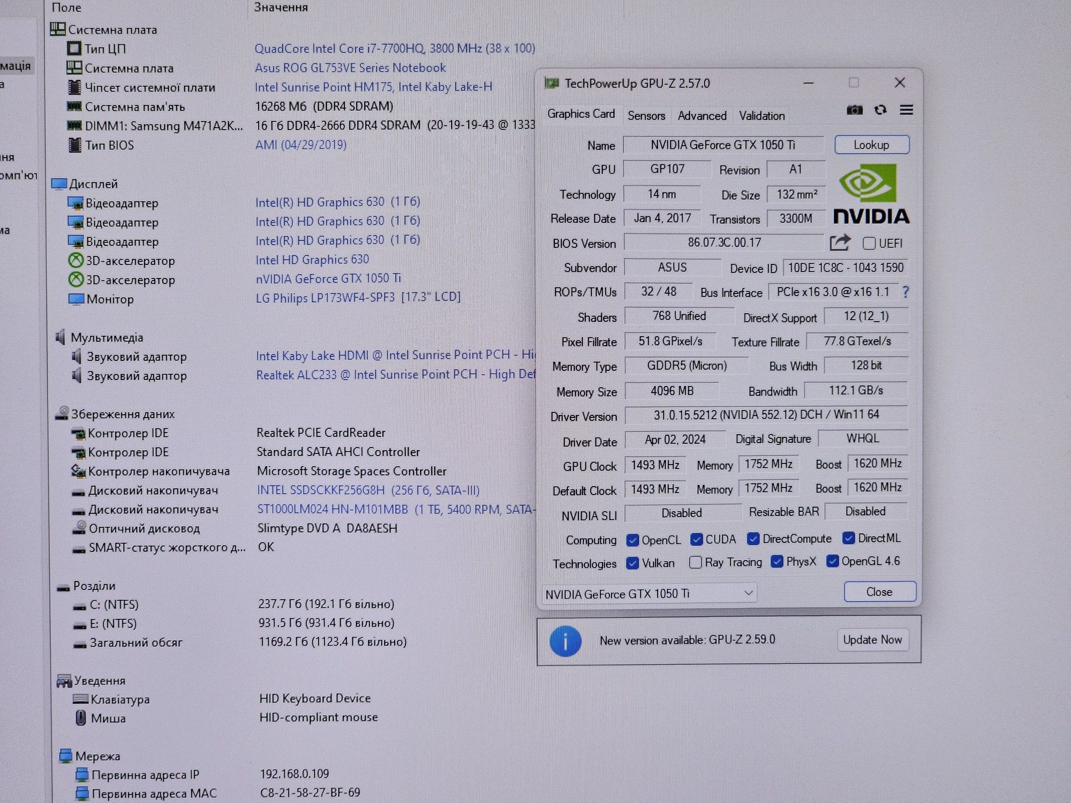Click the Значення column header
This screenshot has width=1071, height=803.
tap(281, 7)
